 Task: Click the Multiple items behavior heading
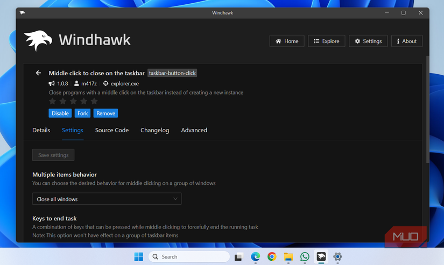(65, 175)
